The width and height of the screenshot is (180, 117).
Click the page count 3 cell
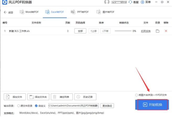[68, 31]
